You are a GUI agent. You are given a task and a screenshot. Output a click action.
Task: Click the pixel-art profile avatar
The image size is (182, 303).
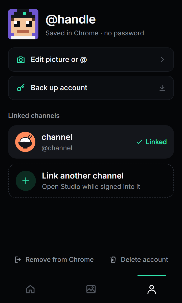pos(23,24)
